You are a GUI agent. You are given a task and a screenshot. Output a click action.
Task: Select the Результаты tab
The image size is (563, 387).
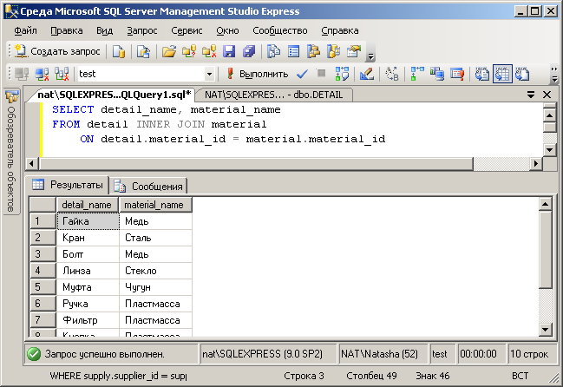[69, 185]
